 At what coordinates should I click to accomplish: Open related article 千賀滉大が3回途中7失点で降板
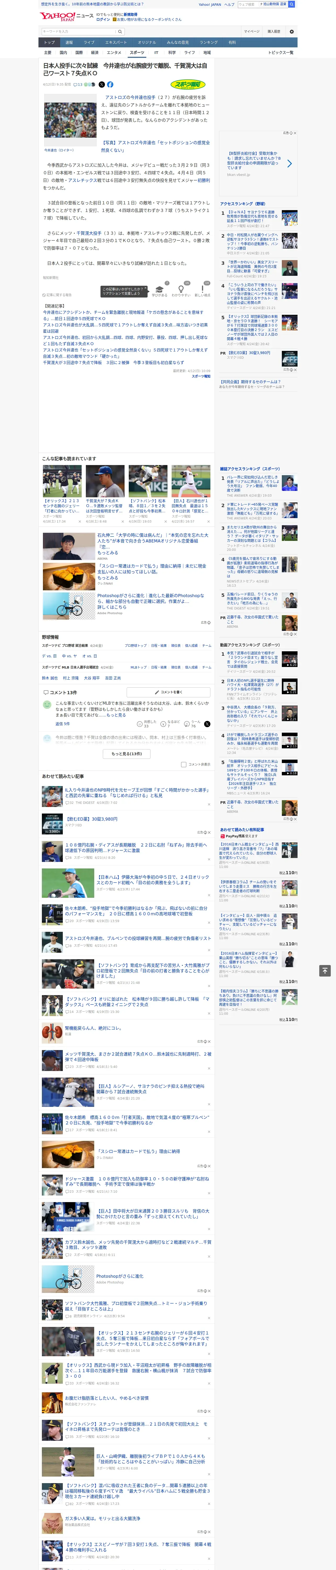pos(113,363)
